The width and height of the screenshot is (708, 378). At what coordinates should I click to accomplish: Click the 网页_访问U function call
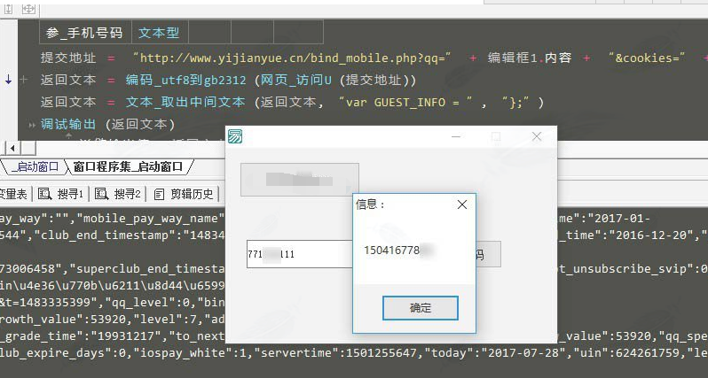pos(296,81)
